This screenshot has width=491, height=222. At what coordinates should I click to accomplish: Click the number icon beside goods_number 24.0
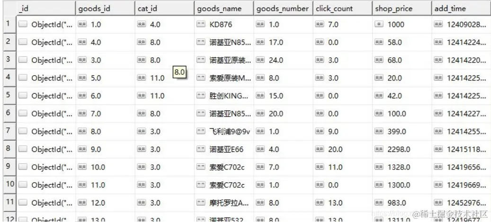click(260, 60)
